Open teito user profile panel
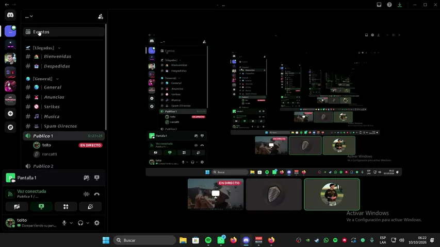The image size is (440, 247). point(31,223)
